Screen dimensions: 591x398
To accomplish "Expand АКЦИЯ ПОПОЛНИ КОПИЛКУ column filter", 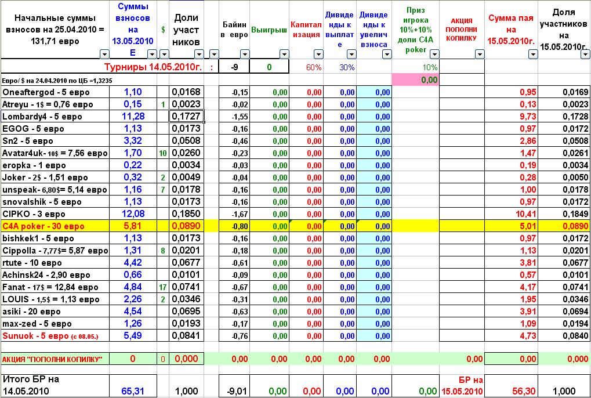I will (480, 55).
